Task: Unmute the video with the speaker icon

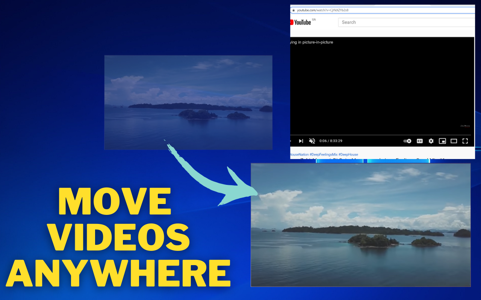Action: click(x=312, y=141)
